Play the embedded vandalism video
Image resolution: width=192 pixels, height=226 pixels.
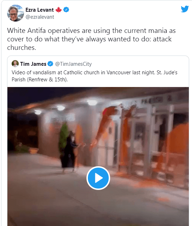(x=98, y=178)
